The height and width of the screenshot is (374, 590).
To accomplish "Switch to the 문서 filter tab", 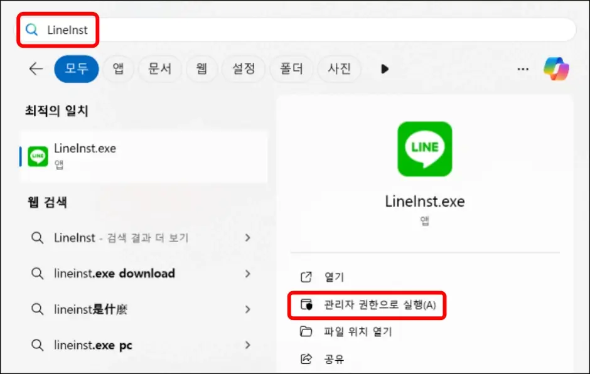I will point(160,69).
